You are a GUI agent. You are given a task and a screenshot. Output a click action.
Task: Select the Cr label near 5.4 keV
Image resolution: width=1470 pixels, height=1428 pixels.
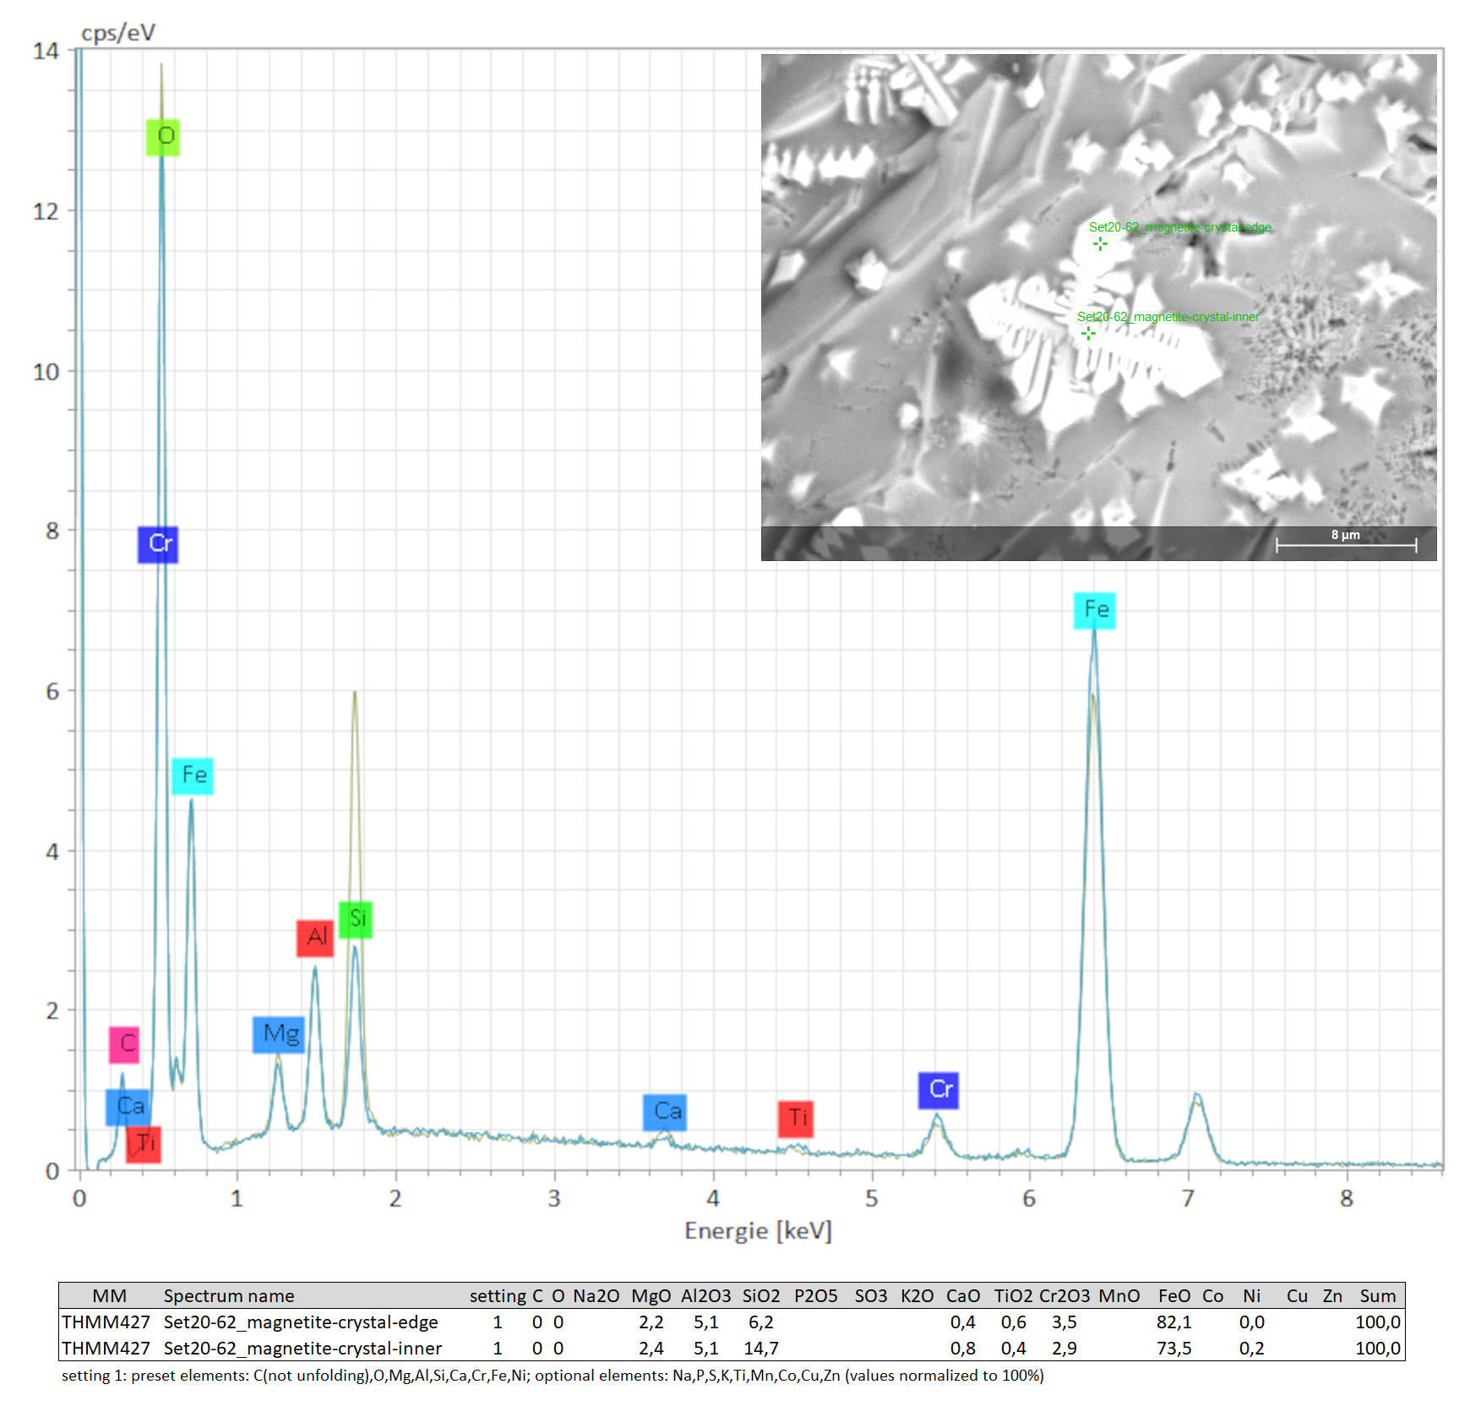939,1090
